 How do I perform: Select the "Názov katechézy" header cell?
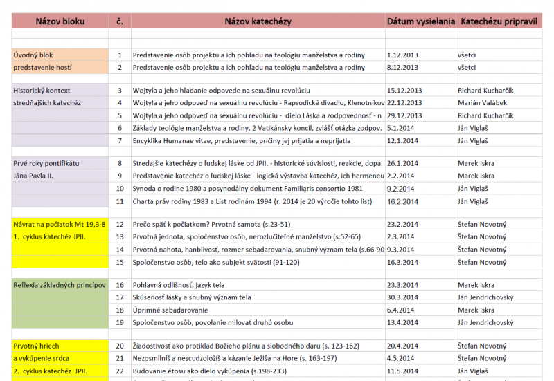tap(258, 21)
